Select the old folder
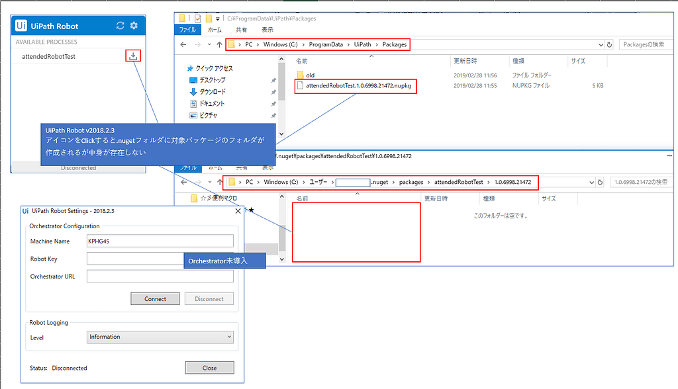The width and height of the screenshot is (678, 389). (310, 75)
